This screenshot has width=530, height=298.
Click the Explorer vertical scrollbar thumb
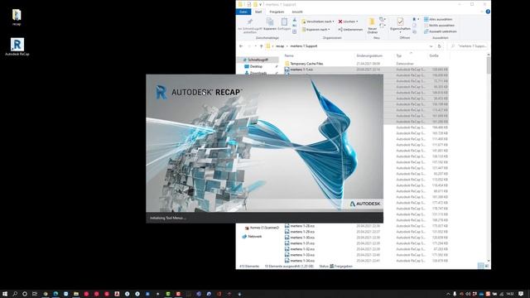coord(489,65)
